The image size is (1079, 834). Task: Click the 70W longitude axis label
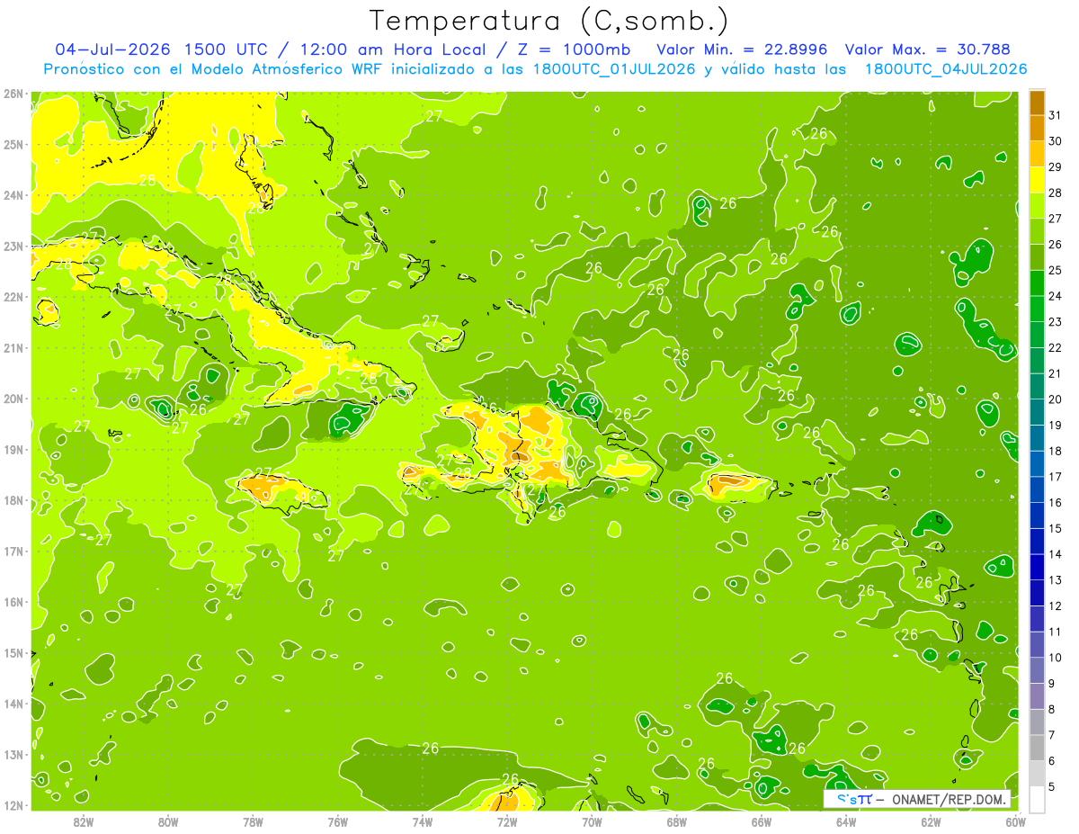592,821
